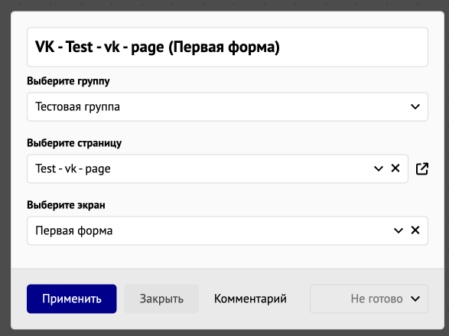Select the 'Первая форма' combo box text
This screenshot has width=449, height=336.
point(74,230)
